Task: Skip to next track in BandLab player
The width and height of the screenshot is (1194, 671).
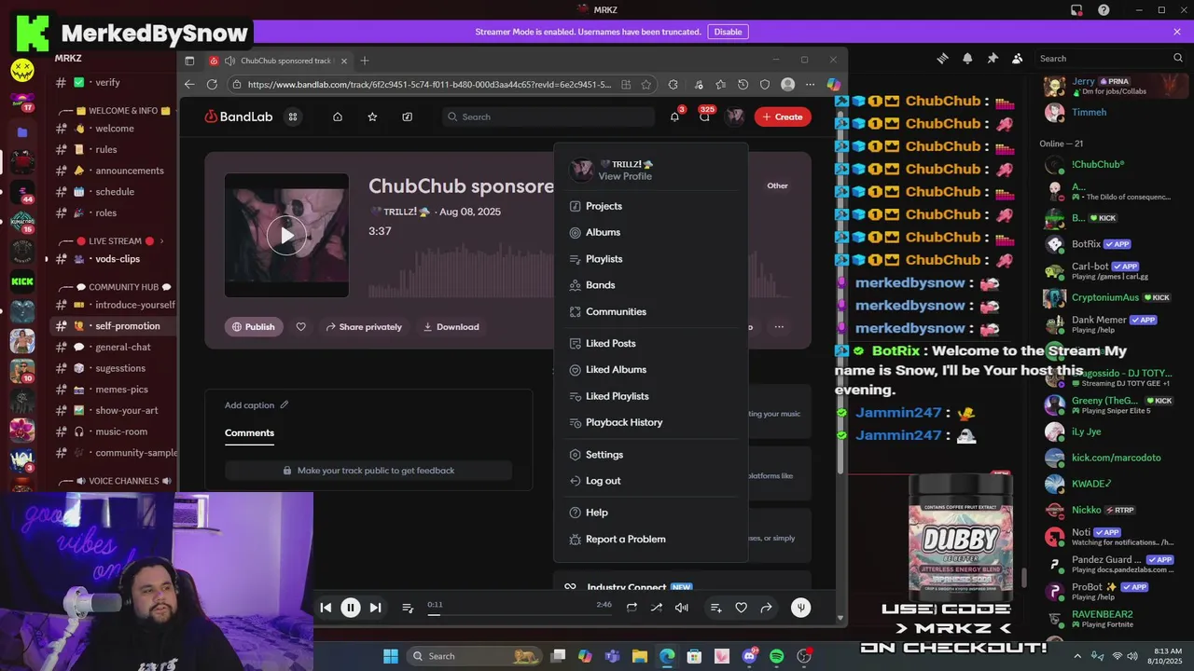Action: (x=375, y=608)
